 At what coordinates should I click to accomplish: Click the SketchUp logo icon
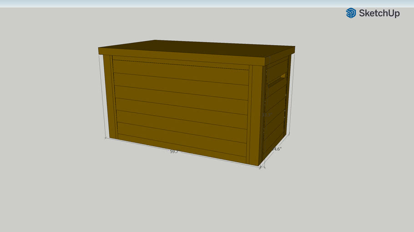pos(351,13)
